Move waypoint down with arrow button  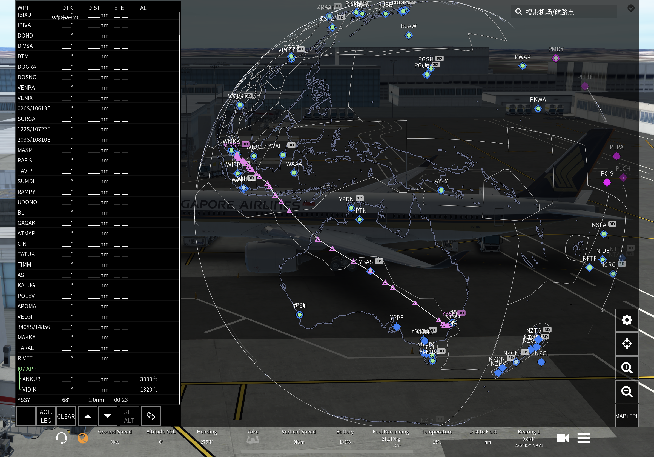pos(108,416)
